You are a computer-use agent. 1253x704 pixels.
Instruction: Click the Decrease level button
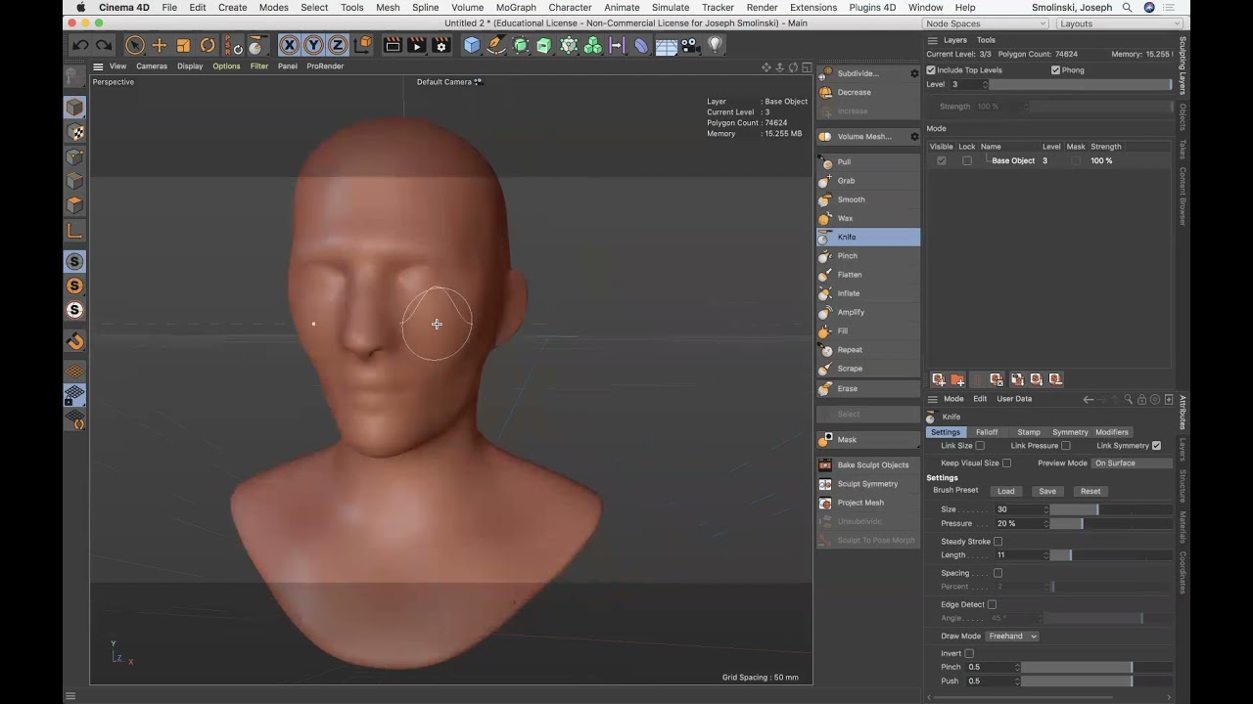coord(868,92)
